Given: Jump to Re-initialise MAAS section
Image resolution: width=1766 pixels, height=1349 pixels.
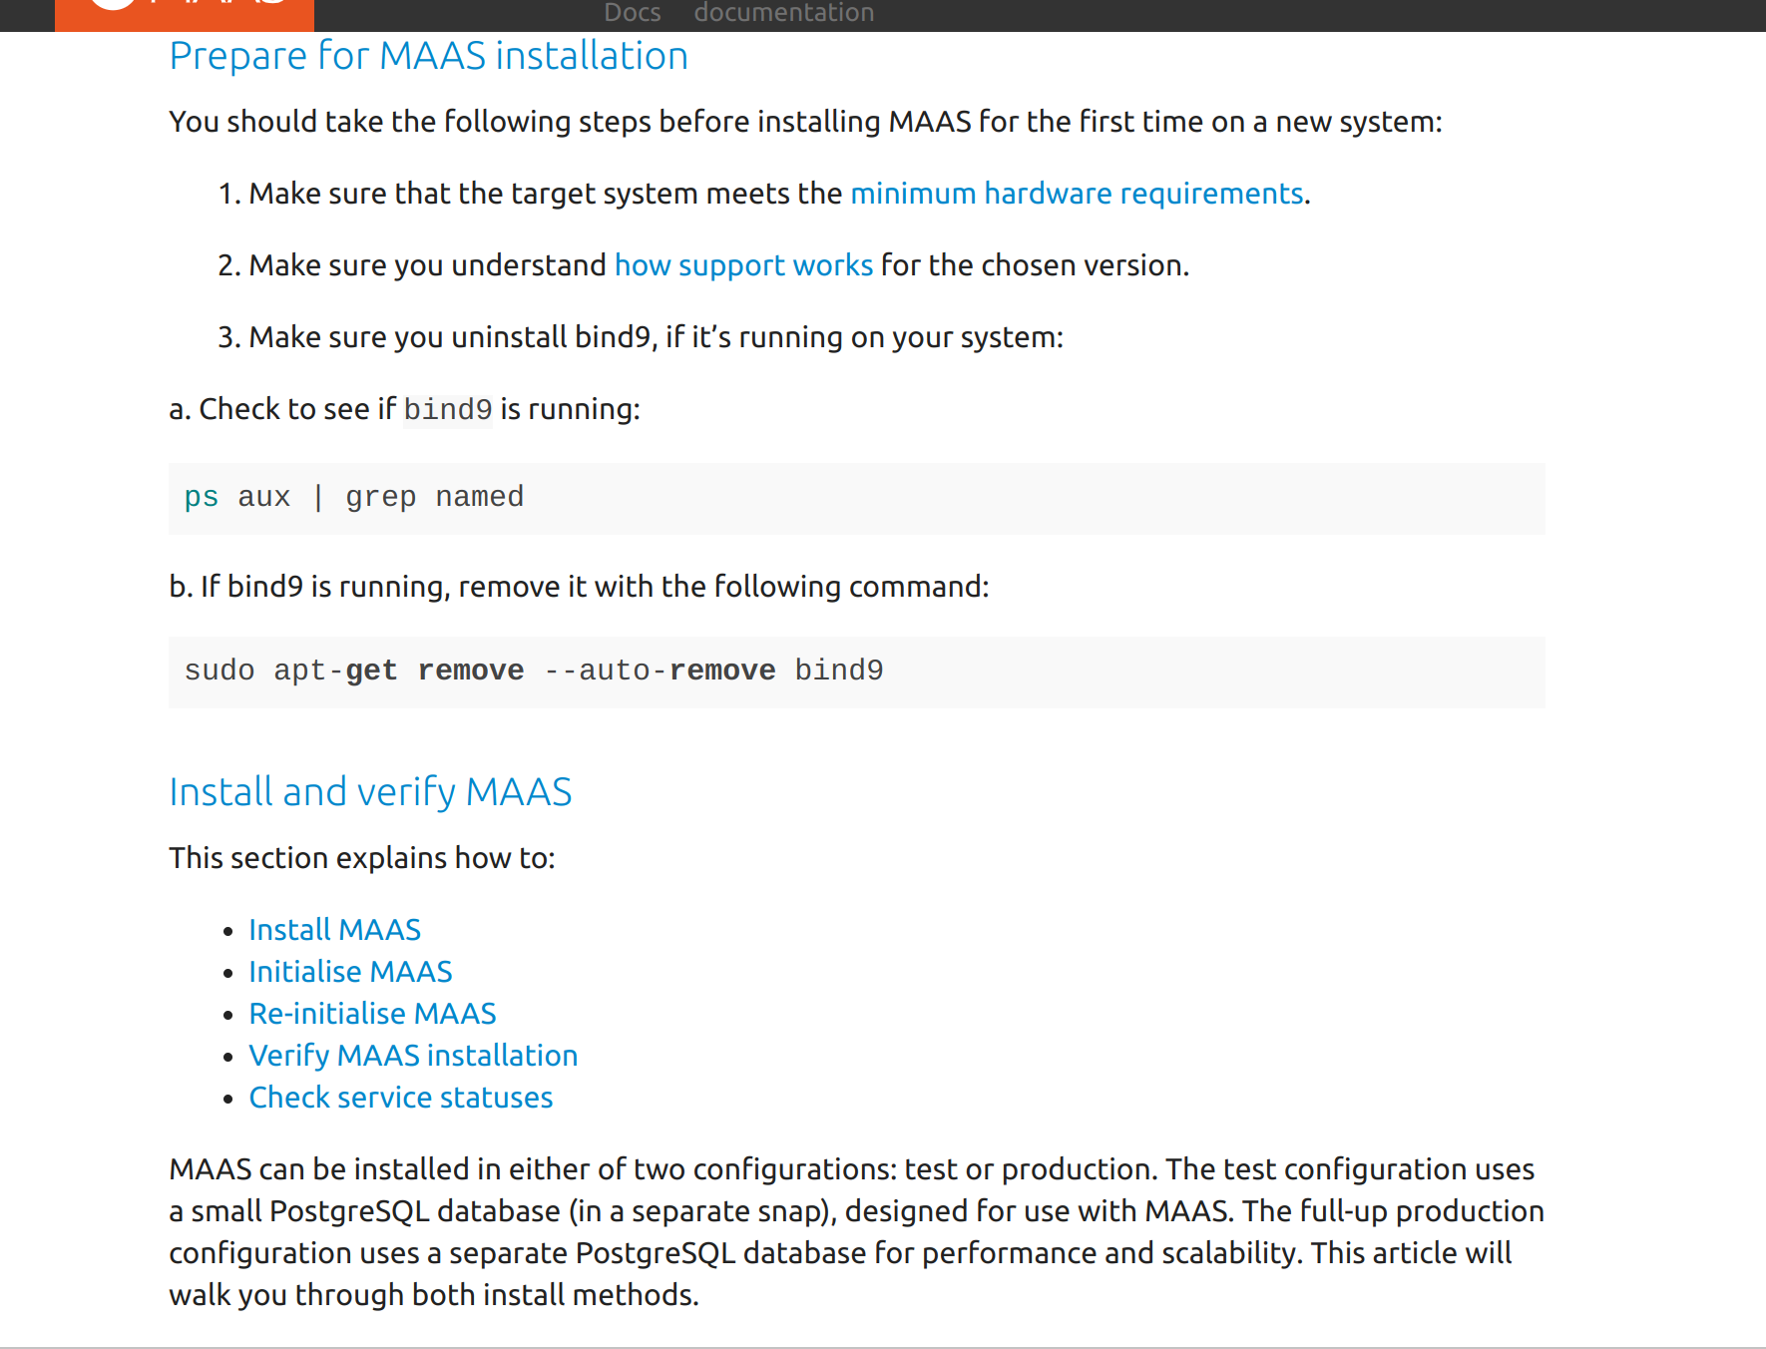Looking at the screenshot, I should (x=372, y=1014).
